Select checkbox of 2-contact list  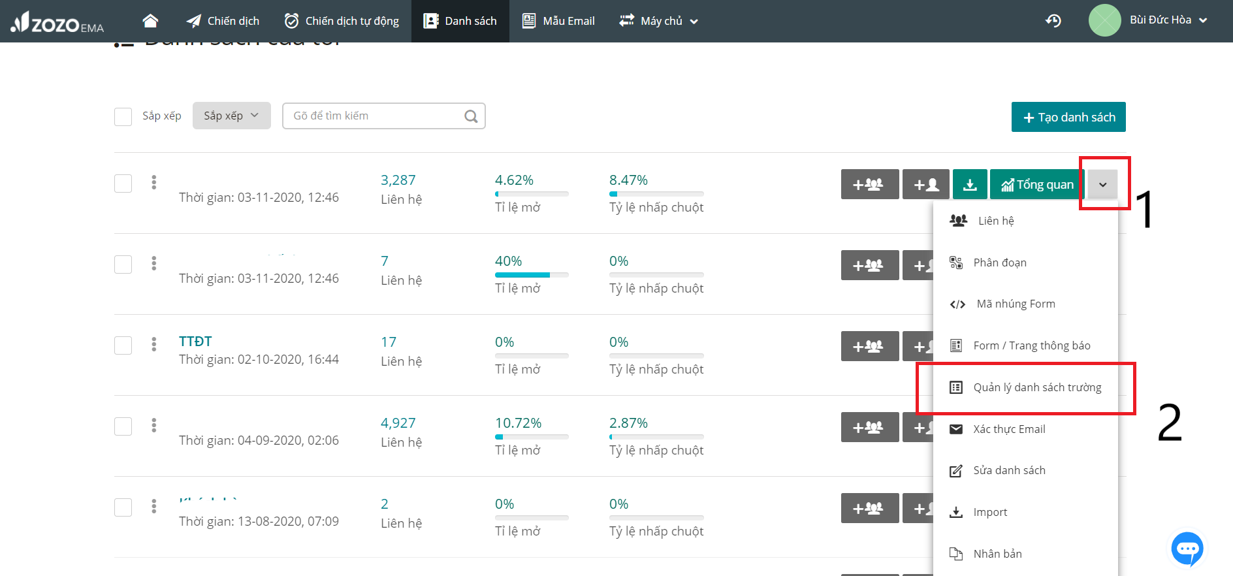(123, 507)
